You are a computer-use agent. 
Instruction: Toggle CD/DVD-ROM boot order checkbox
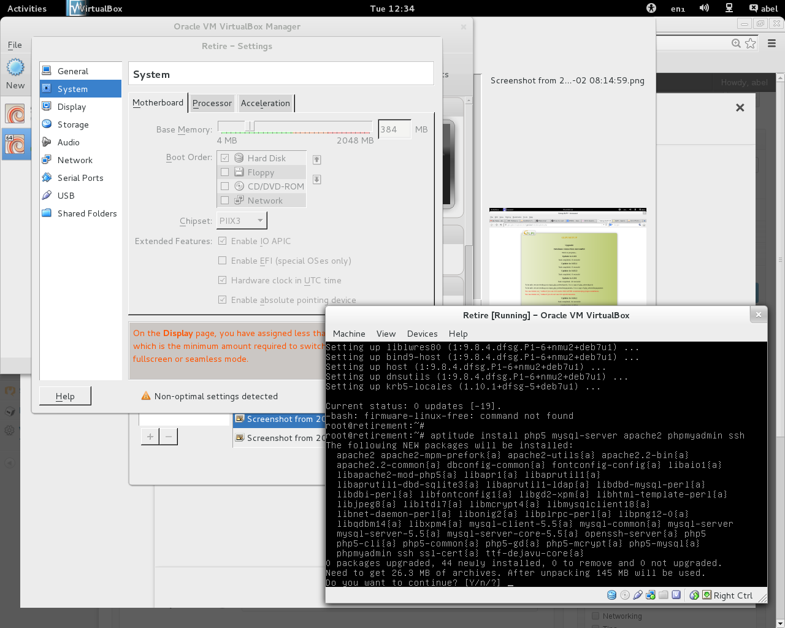pos(224,186)
